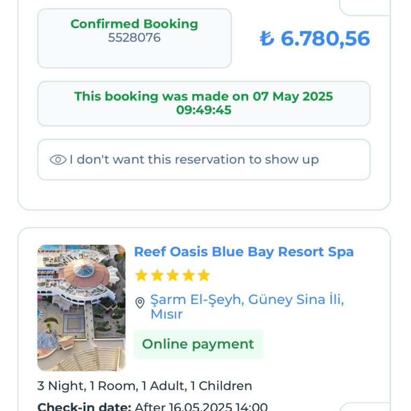Click the fifth gold rating star
Image resolution: width=411 pixels, height=411 pixels.
click(x=203, y=276)
